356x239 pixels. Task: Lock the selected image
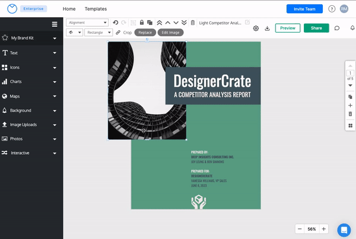pos(142,23)
